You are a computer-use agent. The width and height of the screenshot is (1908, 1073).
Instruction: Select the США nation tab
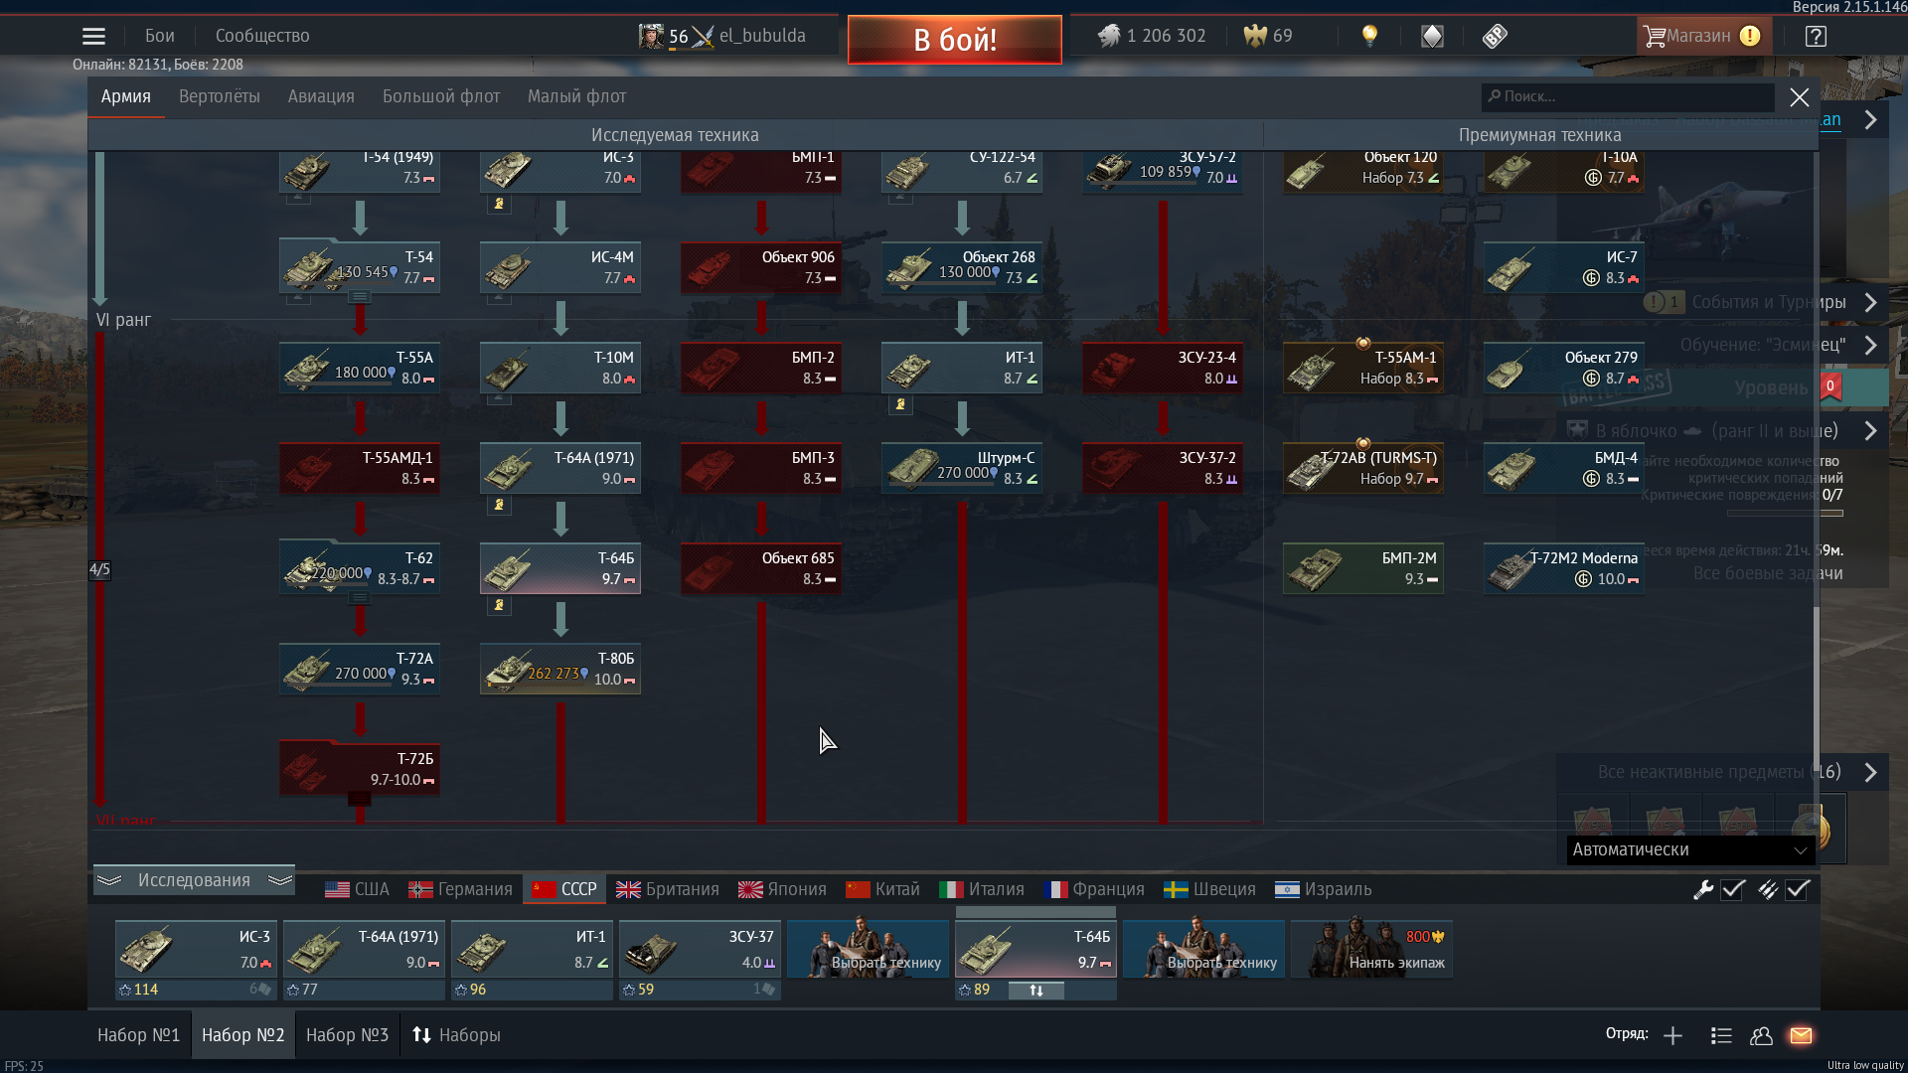357,889
